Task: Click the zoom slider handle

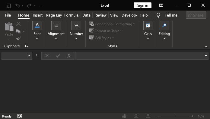Action: click(x=175, y=116)
